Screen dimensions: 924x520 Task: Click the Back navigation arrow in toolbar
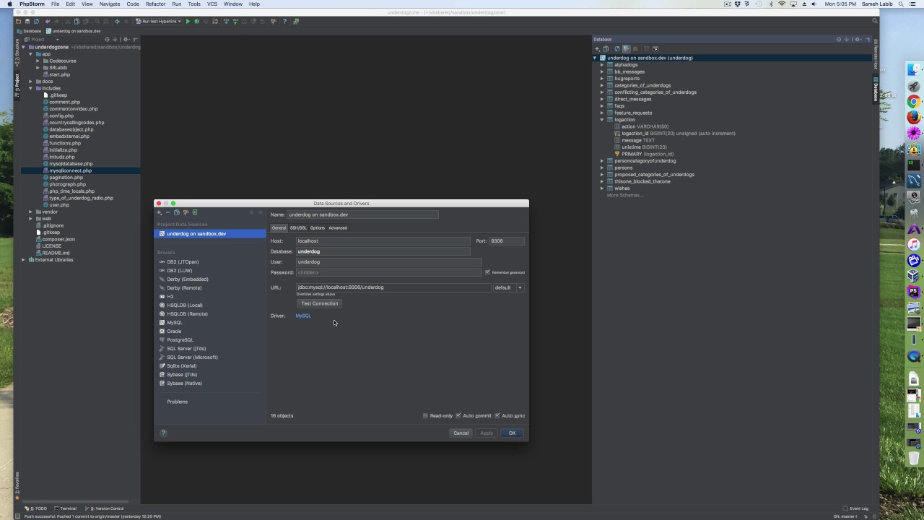pos(117,22)
